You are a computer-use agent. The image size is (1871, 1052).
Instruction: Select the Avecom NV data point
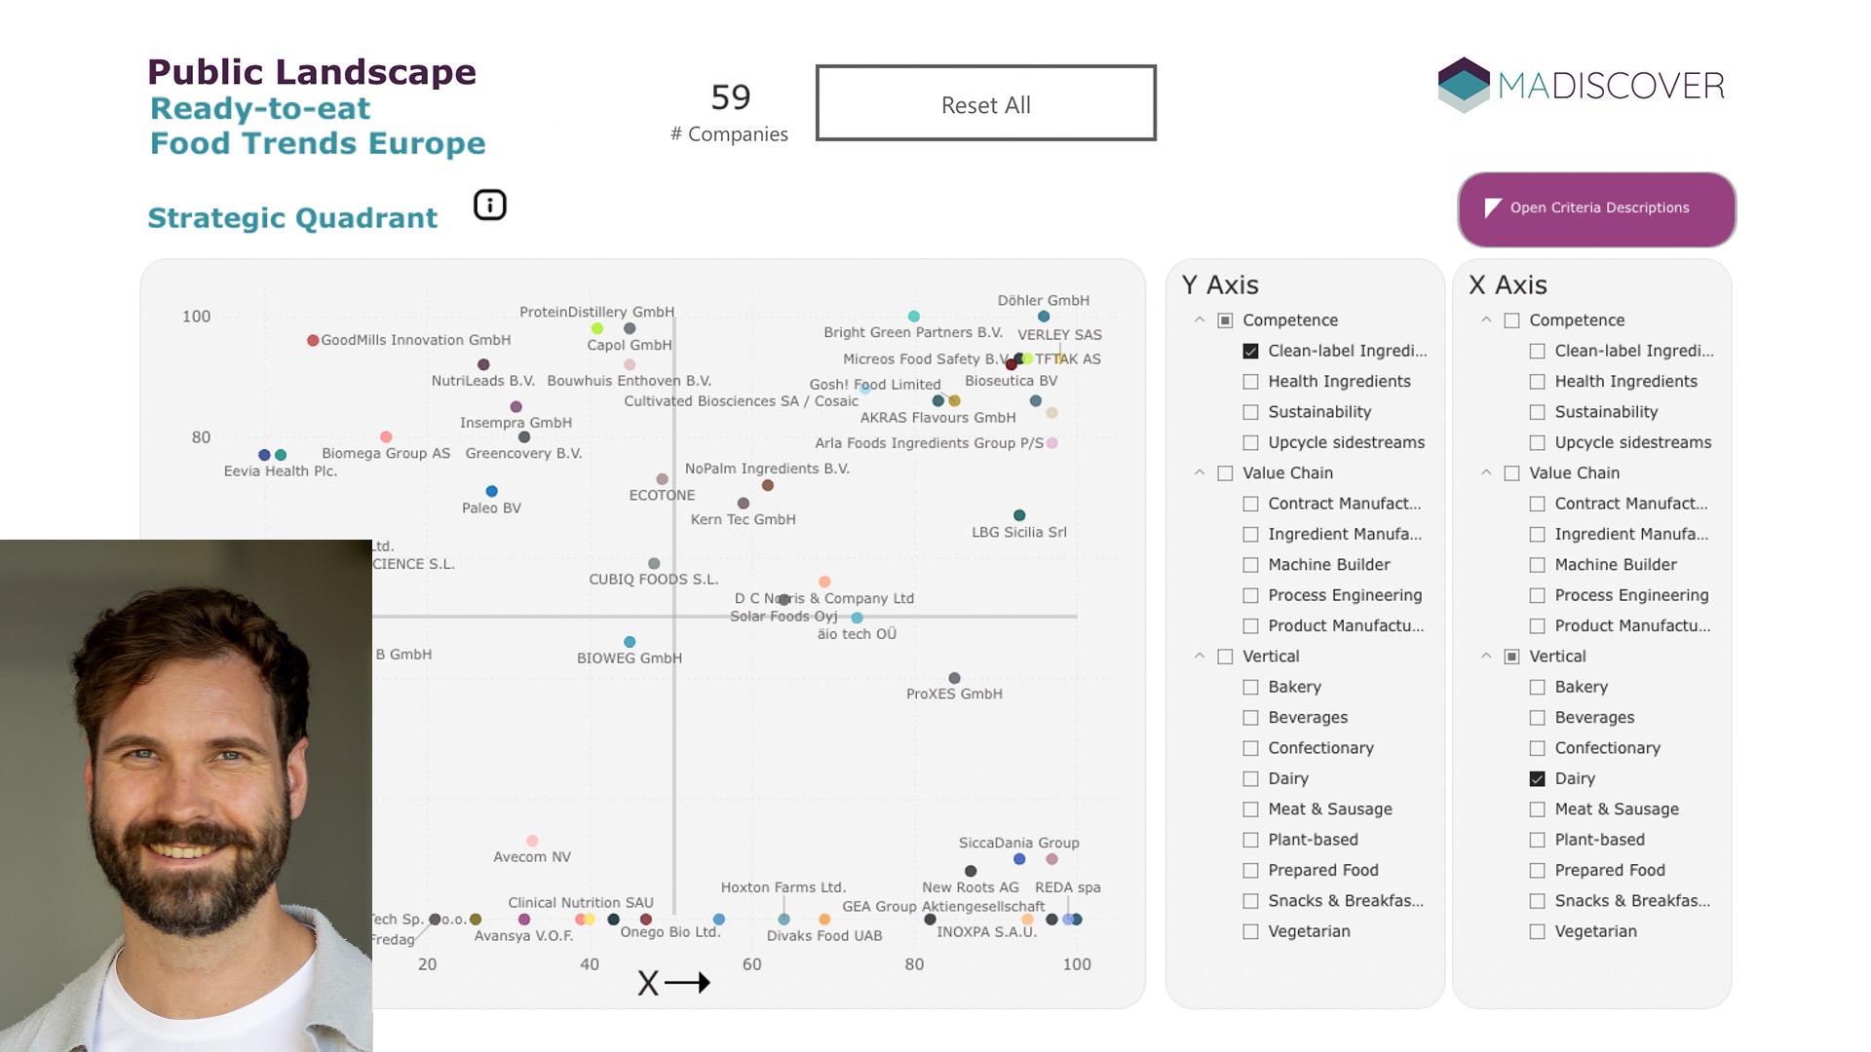click(x=532, y=841)
